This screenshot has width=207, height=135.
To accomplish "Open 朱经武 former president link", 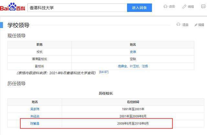I will point(35,116).
